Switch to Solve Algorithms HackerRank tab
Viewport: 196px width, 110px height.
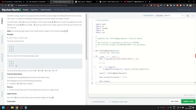(37, 2)
